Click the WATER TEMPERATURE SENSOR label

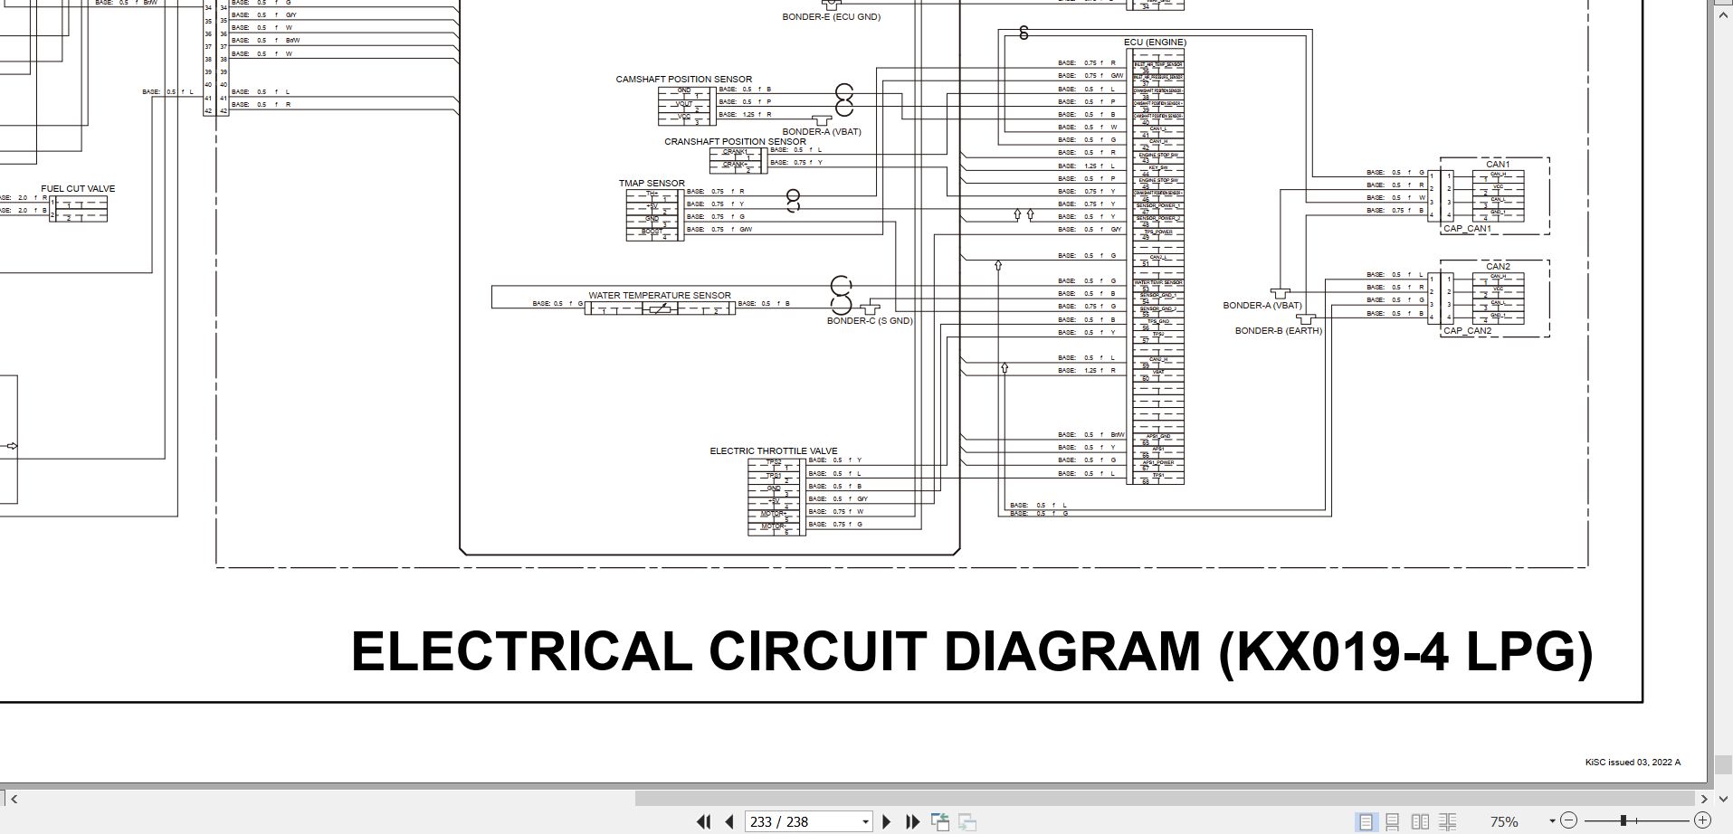[x=660, y=296]
